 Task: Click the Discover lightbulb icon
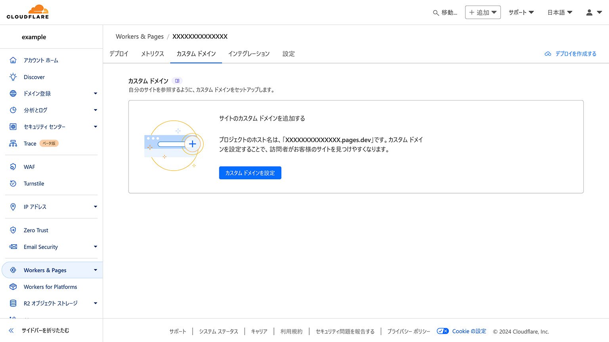(x=13, y=77)
